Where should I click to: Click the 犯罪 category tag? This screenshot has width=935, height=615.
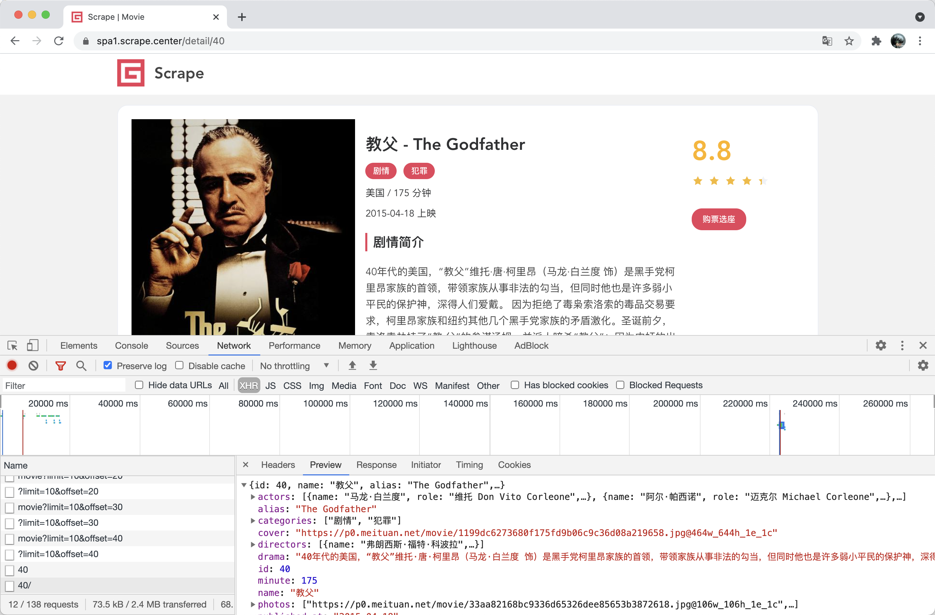[419, 171]
